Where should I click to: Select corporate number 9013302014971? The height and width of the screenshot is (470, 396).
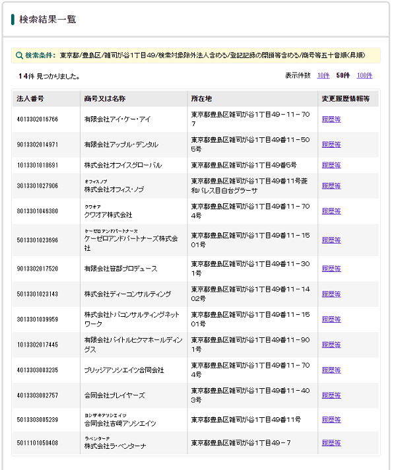coord(38,145)
